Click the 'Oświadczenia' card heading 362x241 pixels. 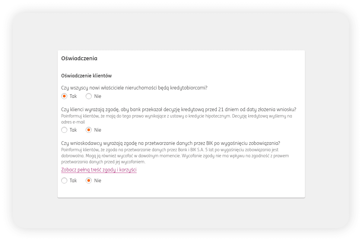(x=79, y=58)
